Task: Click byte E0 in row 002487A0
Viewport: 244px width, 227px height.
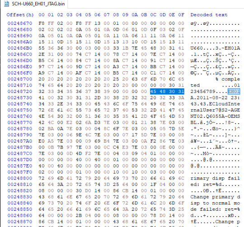Action: [42, 141]
